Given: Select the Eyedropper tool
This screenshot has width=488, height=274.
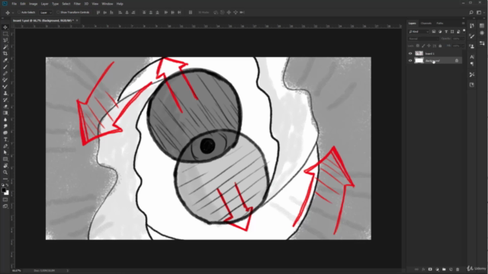Looking at the screenshot, I should click(5, 60).
